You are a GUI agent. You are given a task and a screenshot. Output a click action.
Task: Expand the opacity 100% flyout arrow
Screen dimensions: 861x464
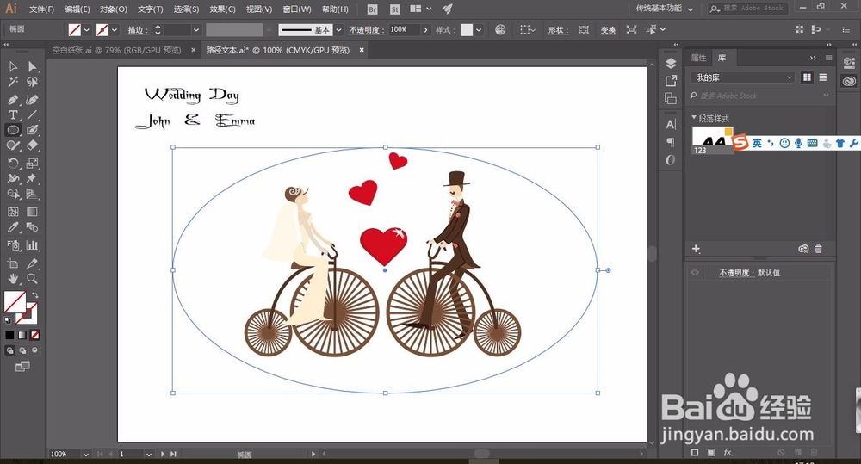425,30
